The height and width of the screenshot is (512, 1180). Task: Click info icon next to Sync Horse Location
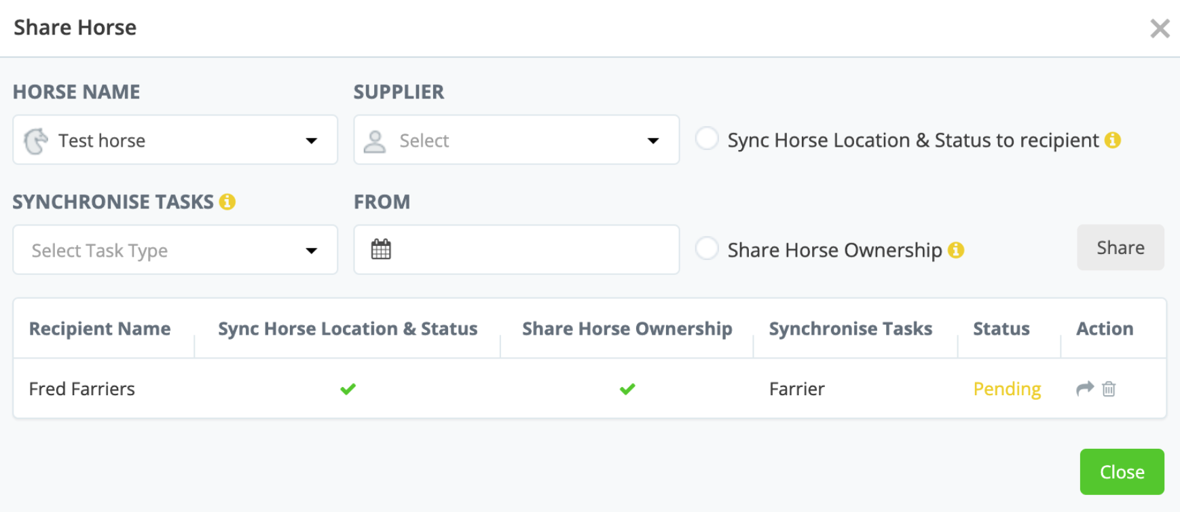[x=1113, y=140]
